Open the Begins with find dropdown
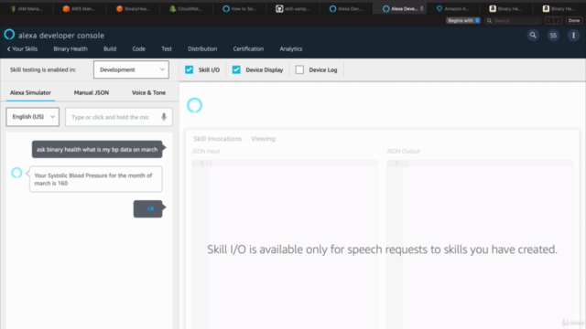Screen dimensions: 586x329 click(463, 20)
